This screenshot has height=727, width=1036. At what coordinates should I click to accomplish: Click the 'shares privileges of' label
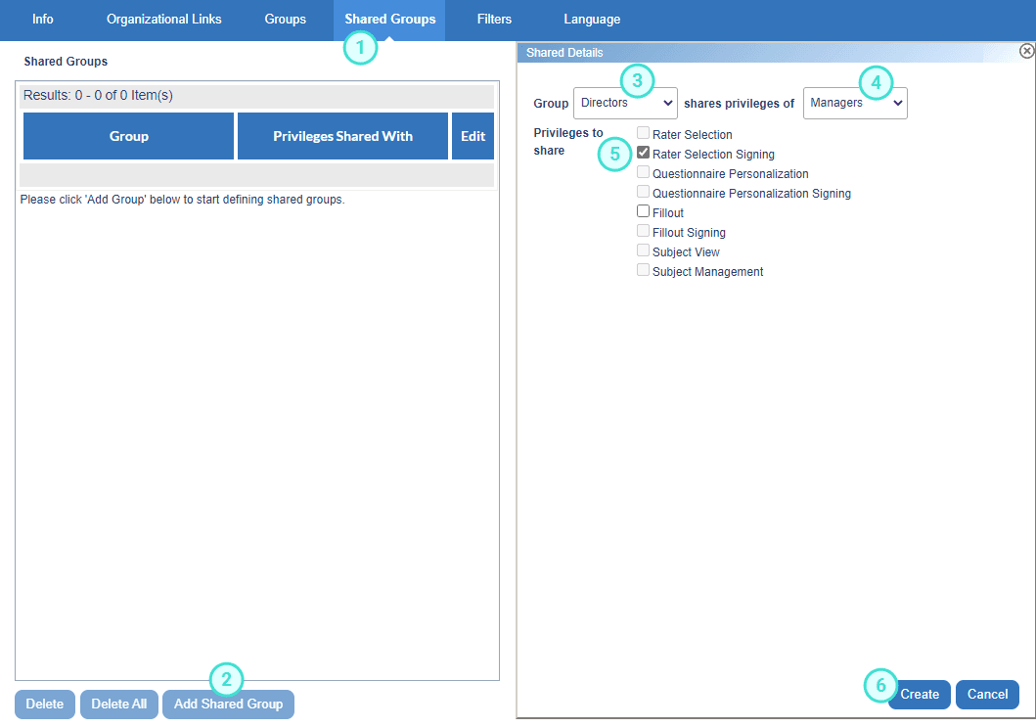pyautogui.click(x=739, y=104)
